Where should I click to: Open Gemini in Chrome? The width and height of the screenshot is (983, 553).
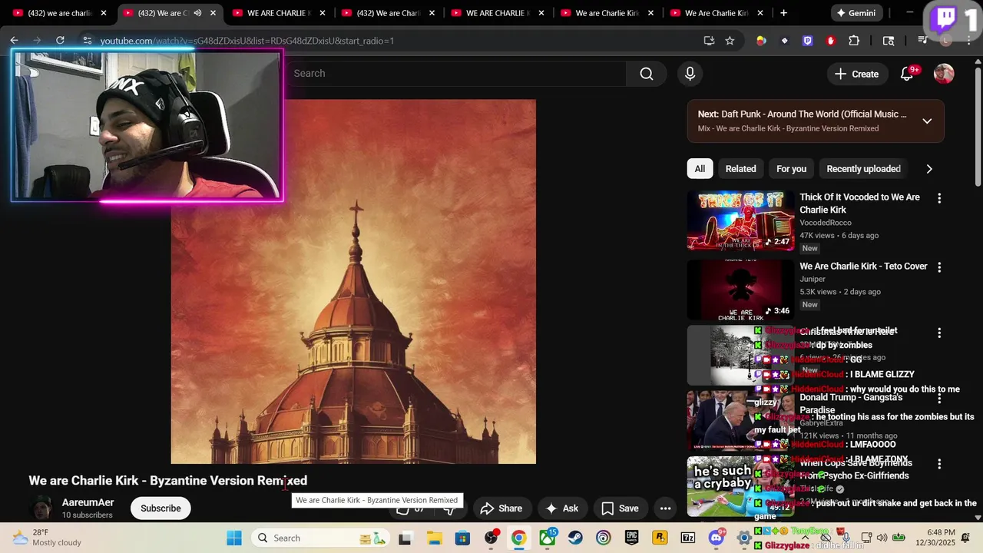coord(856,13)
